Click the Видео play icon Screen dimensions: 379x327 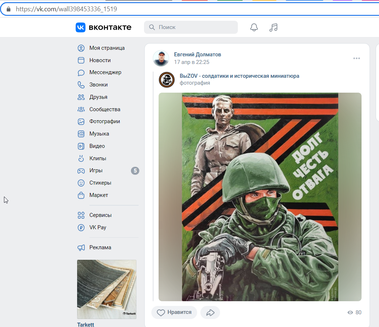[81, 146]
